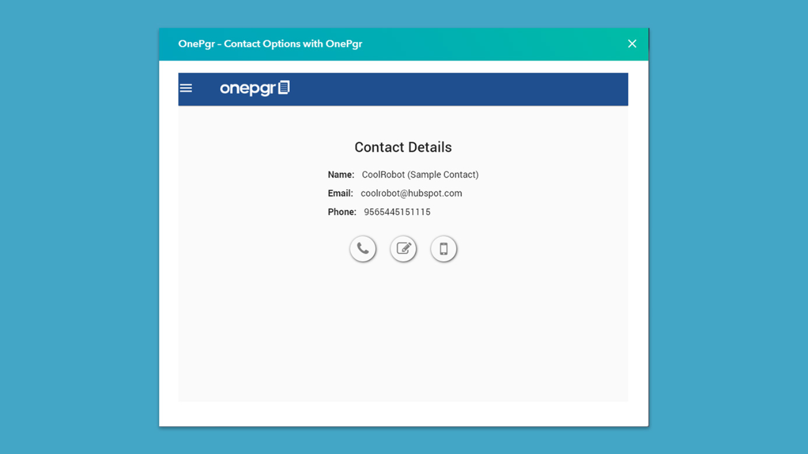Click the Contact Details heading
This screenshot has width=808, height=454.
[403, 147]
